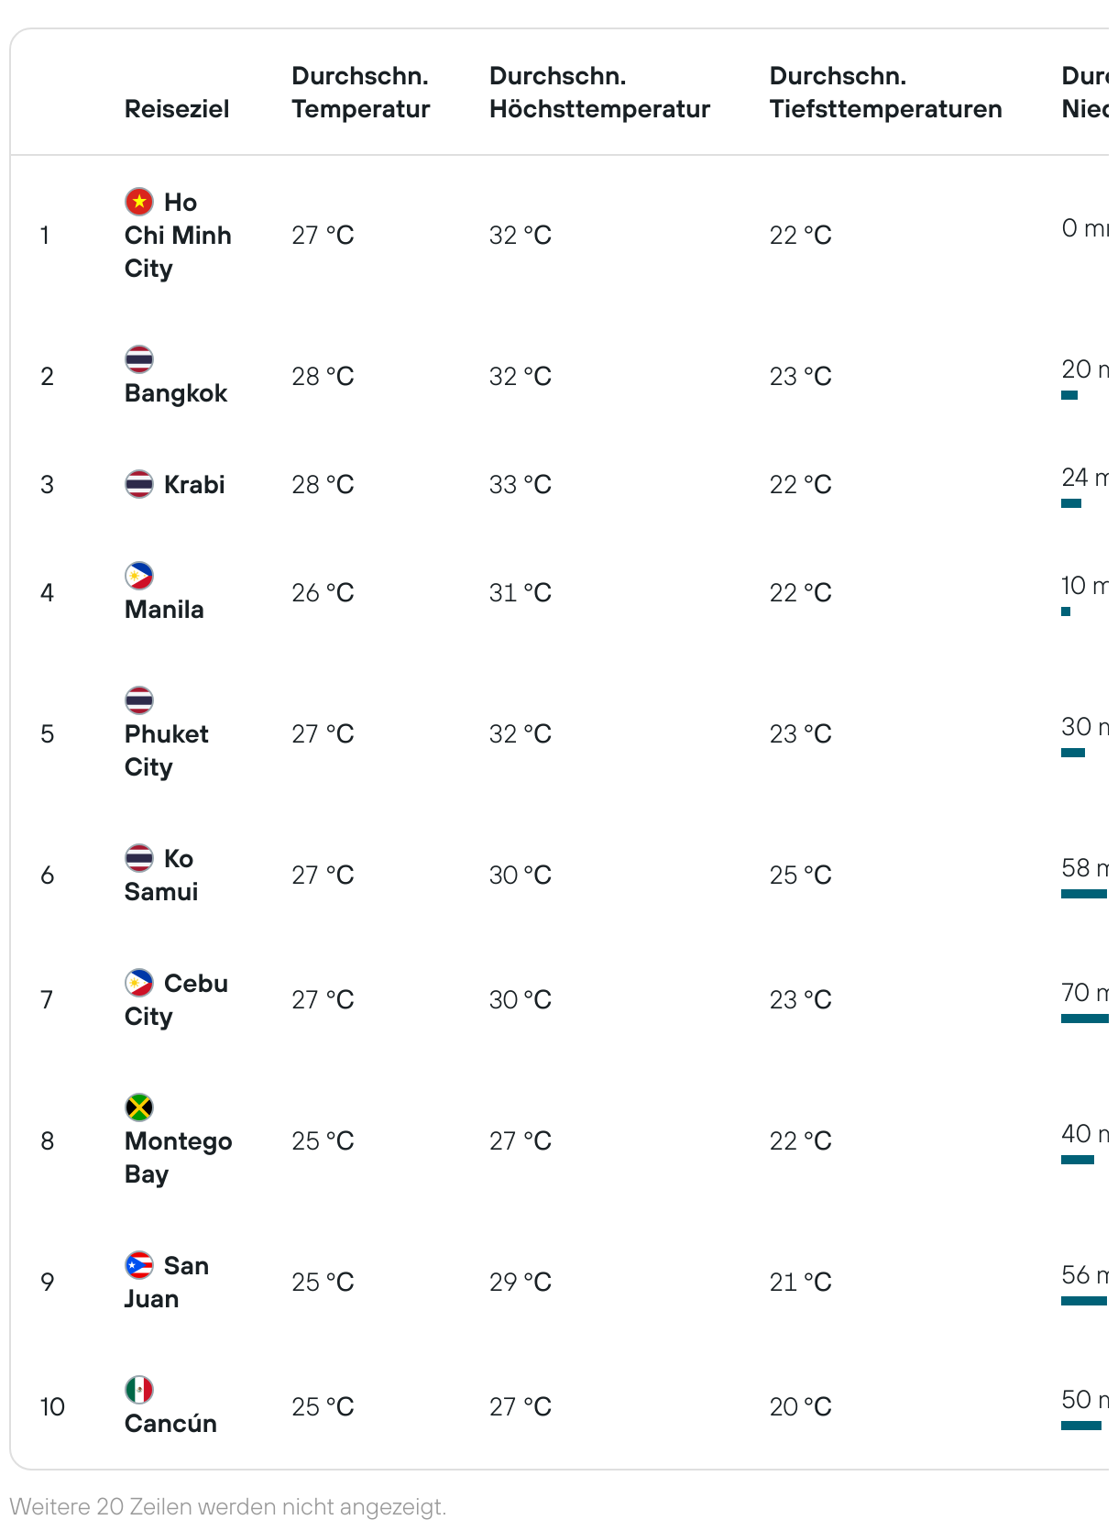This screenshot has width=1118, height=1531.
Task: Click the Thailand flag icon beside Krabi
Action: pos(139,483)
